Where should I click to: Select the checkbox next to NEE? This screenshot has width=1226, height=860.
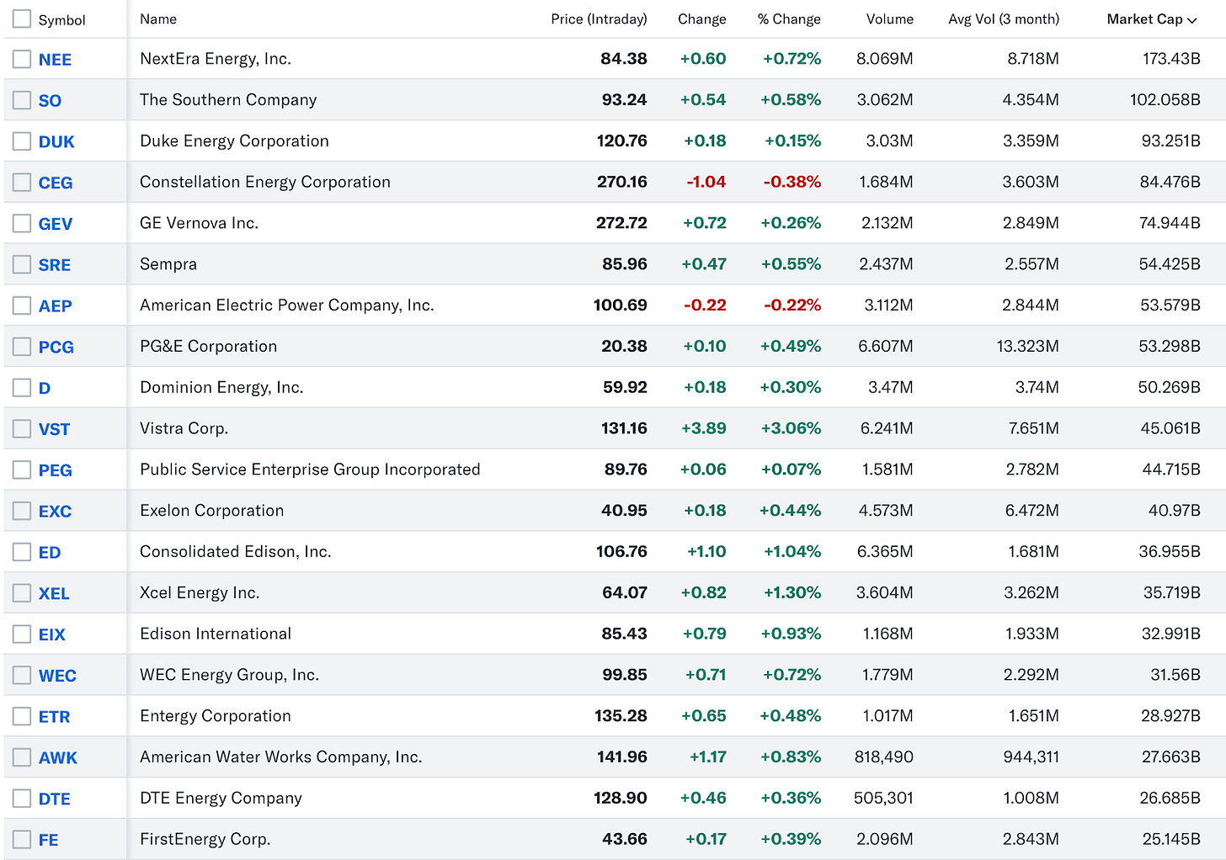coord(21,59)
